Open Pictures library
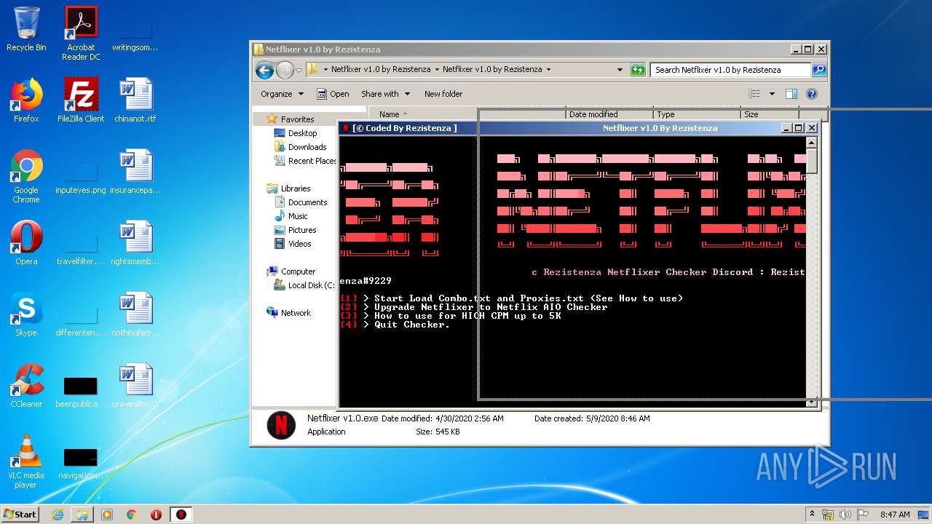This screenshot has height=524, width=932. point(294,230)
